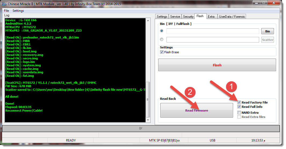Close the Chinese Miracle II window
This screenshot has width=286, height=149.
tap(274, 3)
